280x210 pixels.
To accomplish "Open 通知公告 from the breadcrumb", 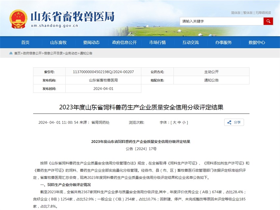I will 87,53.
